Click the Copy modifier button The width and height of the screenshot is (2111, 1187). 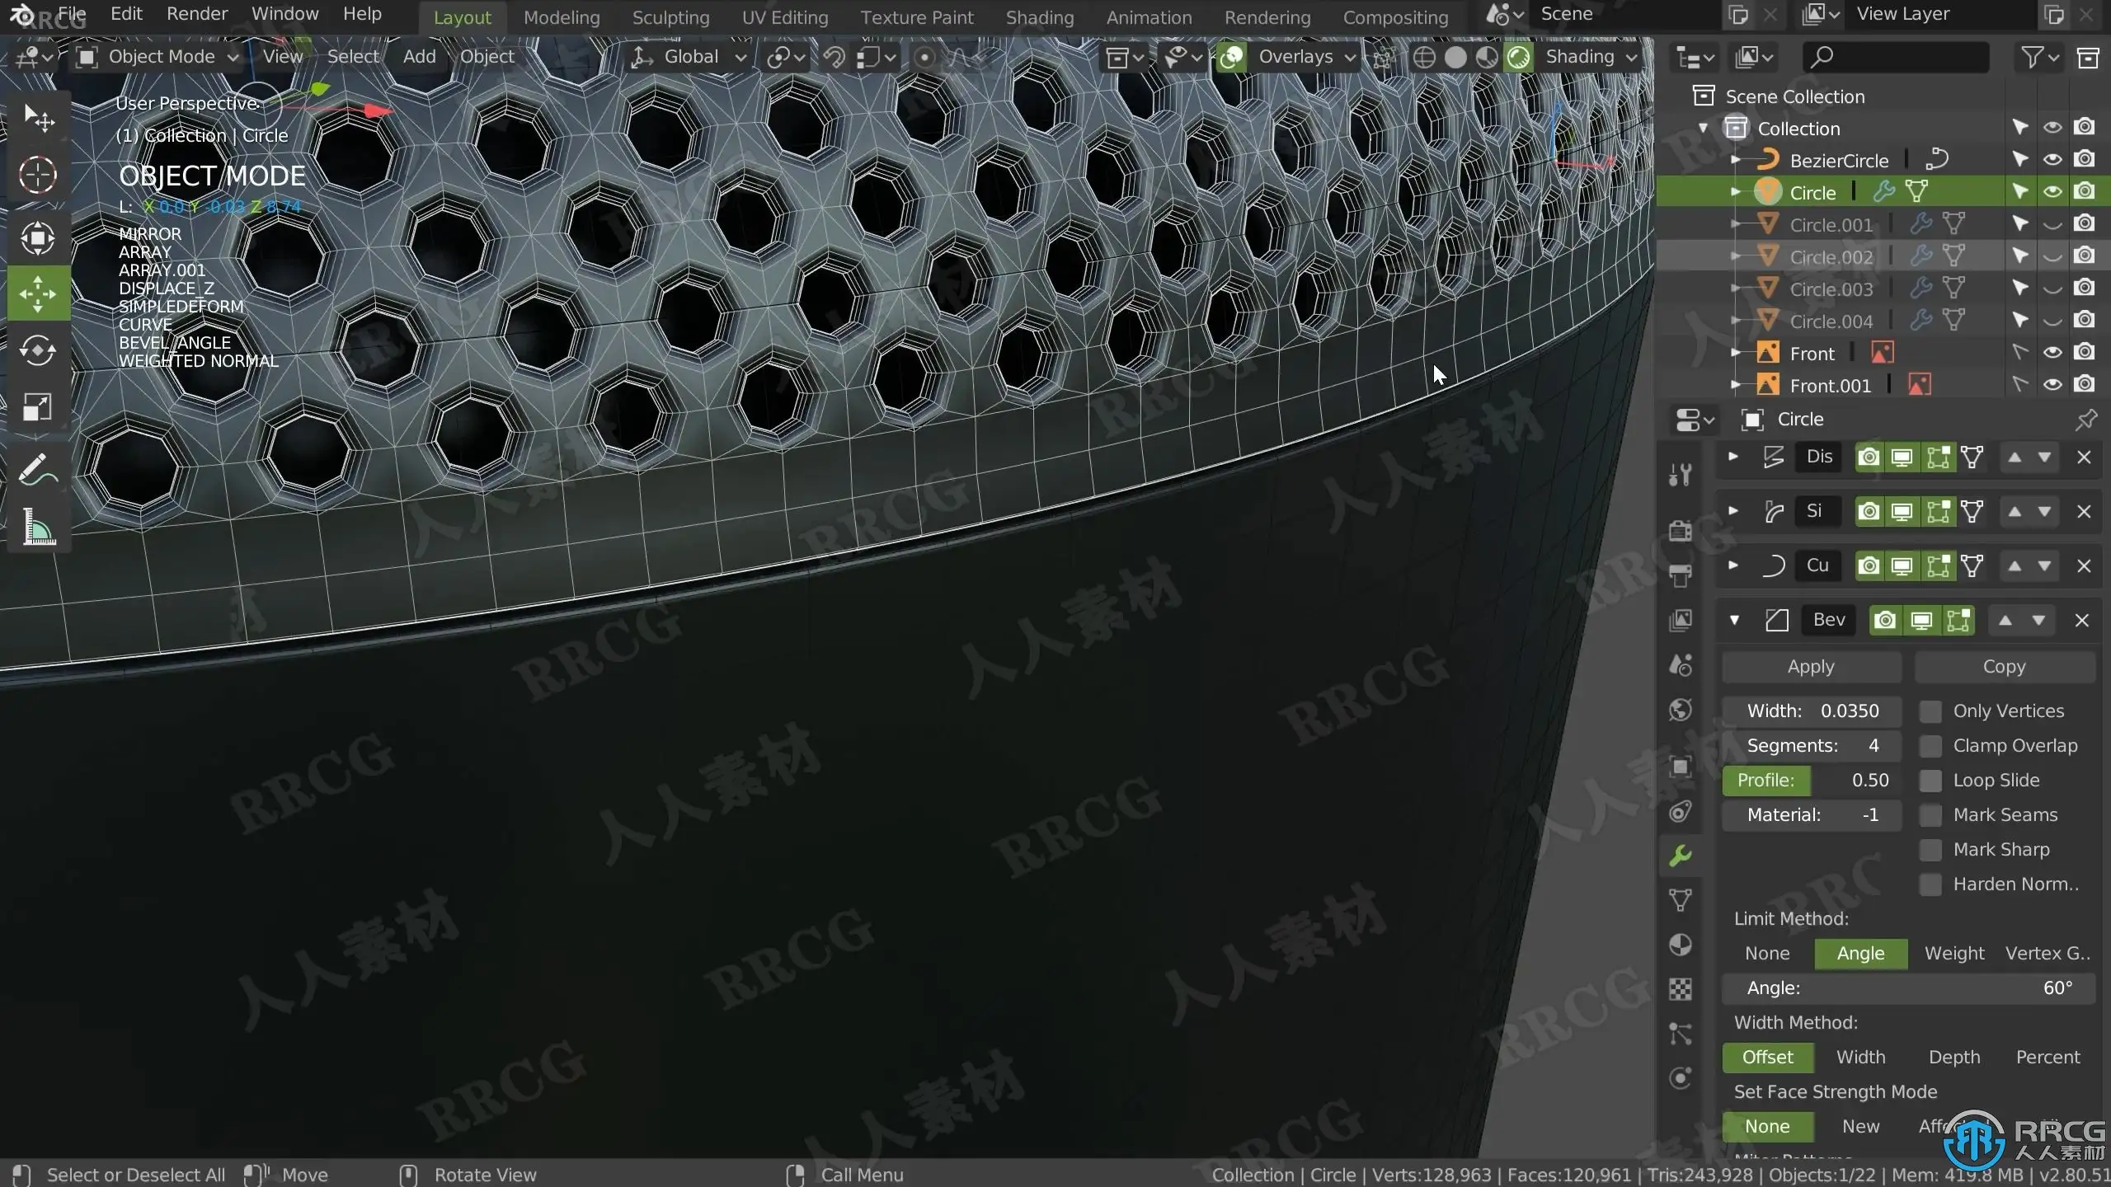2004,667
